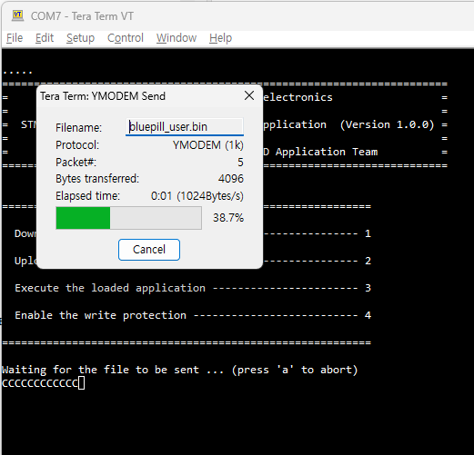
Task: Click the Elapsed time: label
Action: pyautogui.click(x=87, y=196)
